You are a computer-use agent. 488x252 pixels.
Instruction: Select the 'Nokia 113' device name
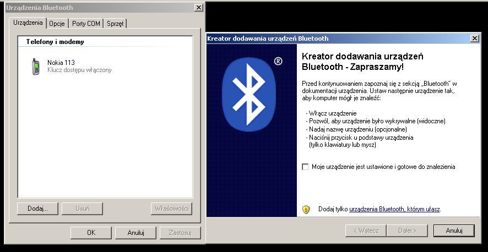[x=61, y=63]
